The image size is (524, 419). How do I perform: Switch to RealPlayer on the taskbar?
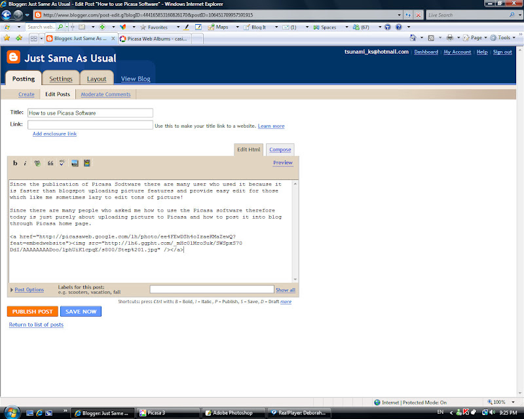(299, 412)
